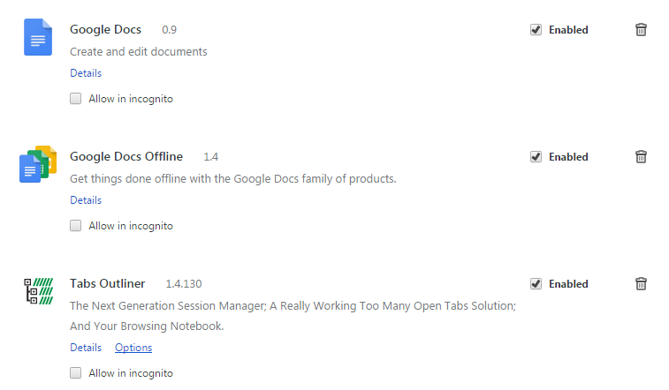Image resolution: width=669 pixels, height=390 pixels.
Task: Enable incognito for Google Docs Offline
Action: (76, 226)
